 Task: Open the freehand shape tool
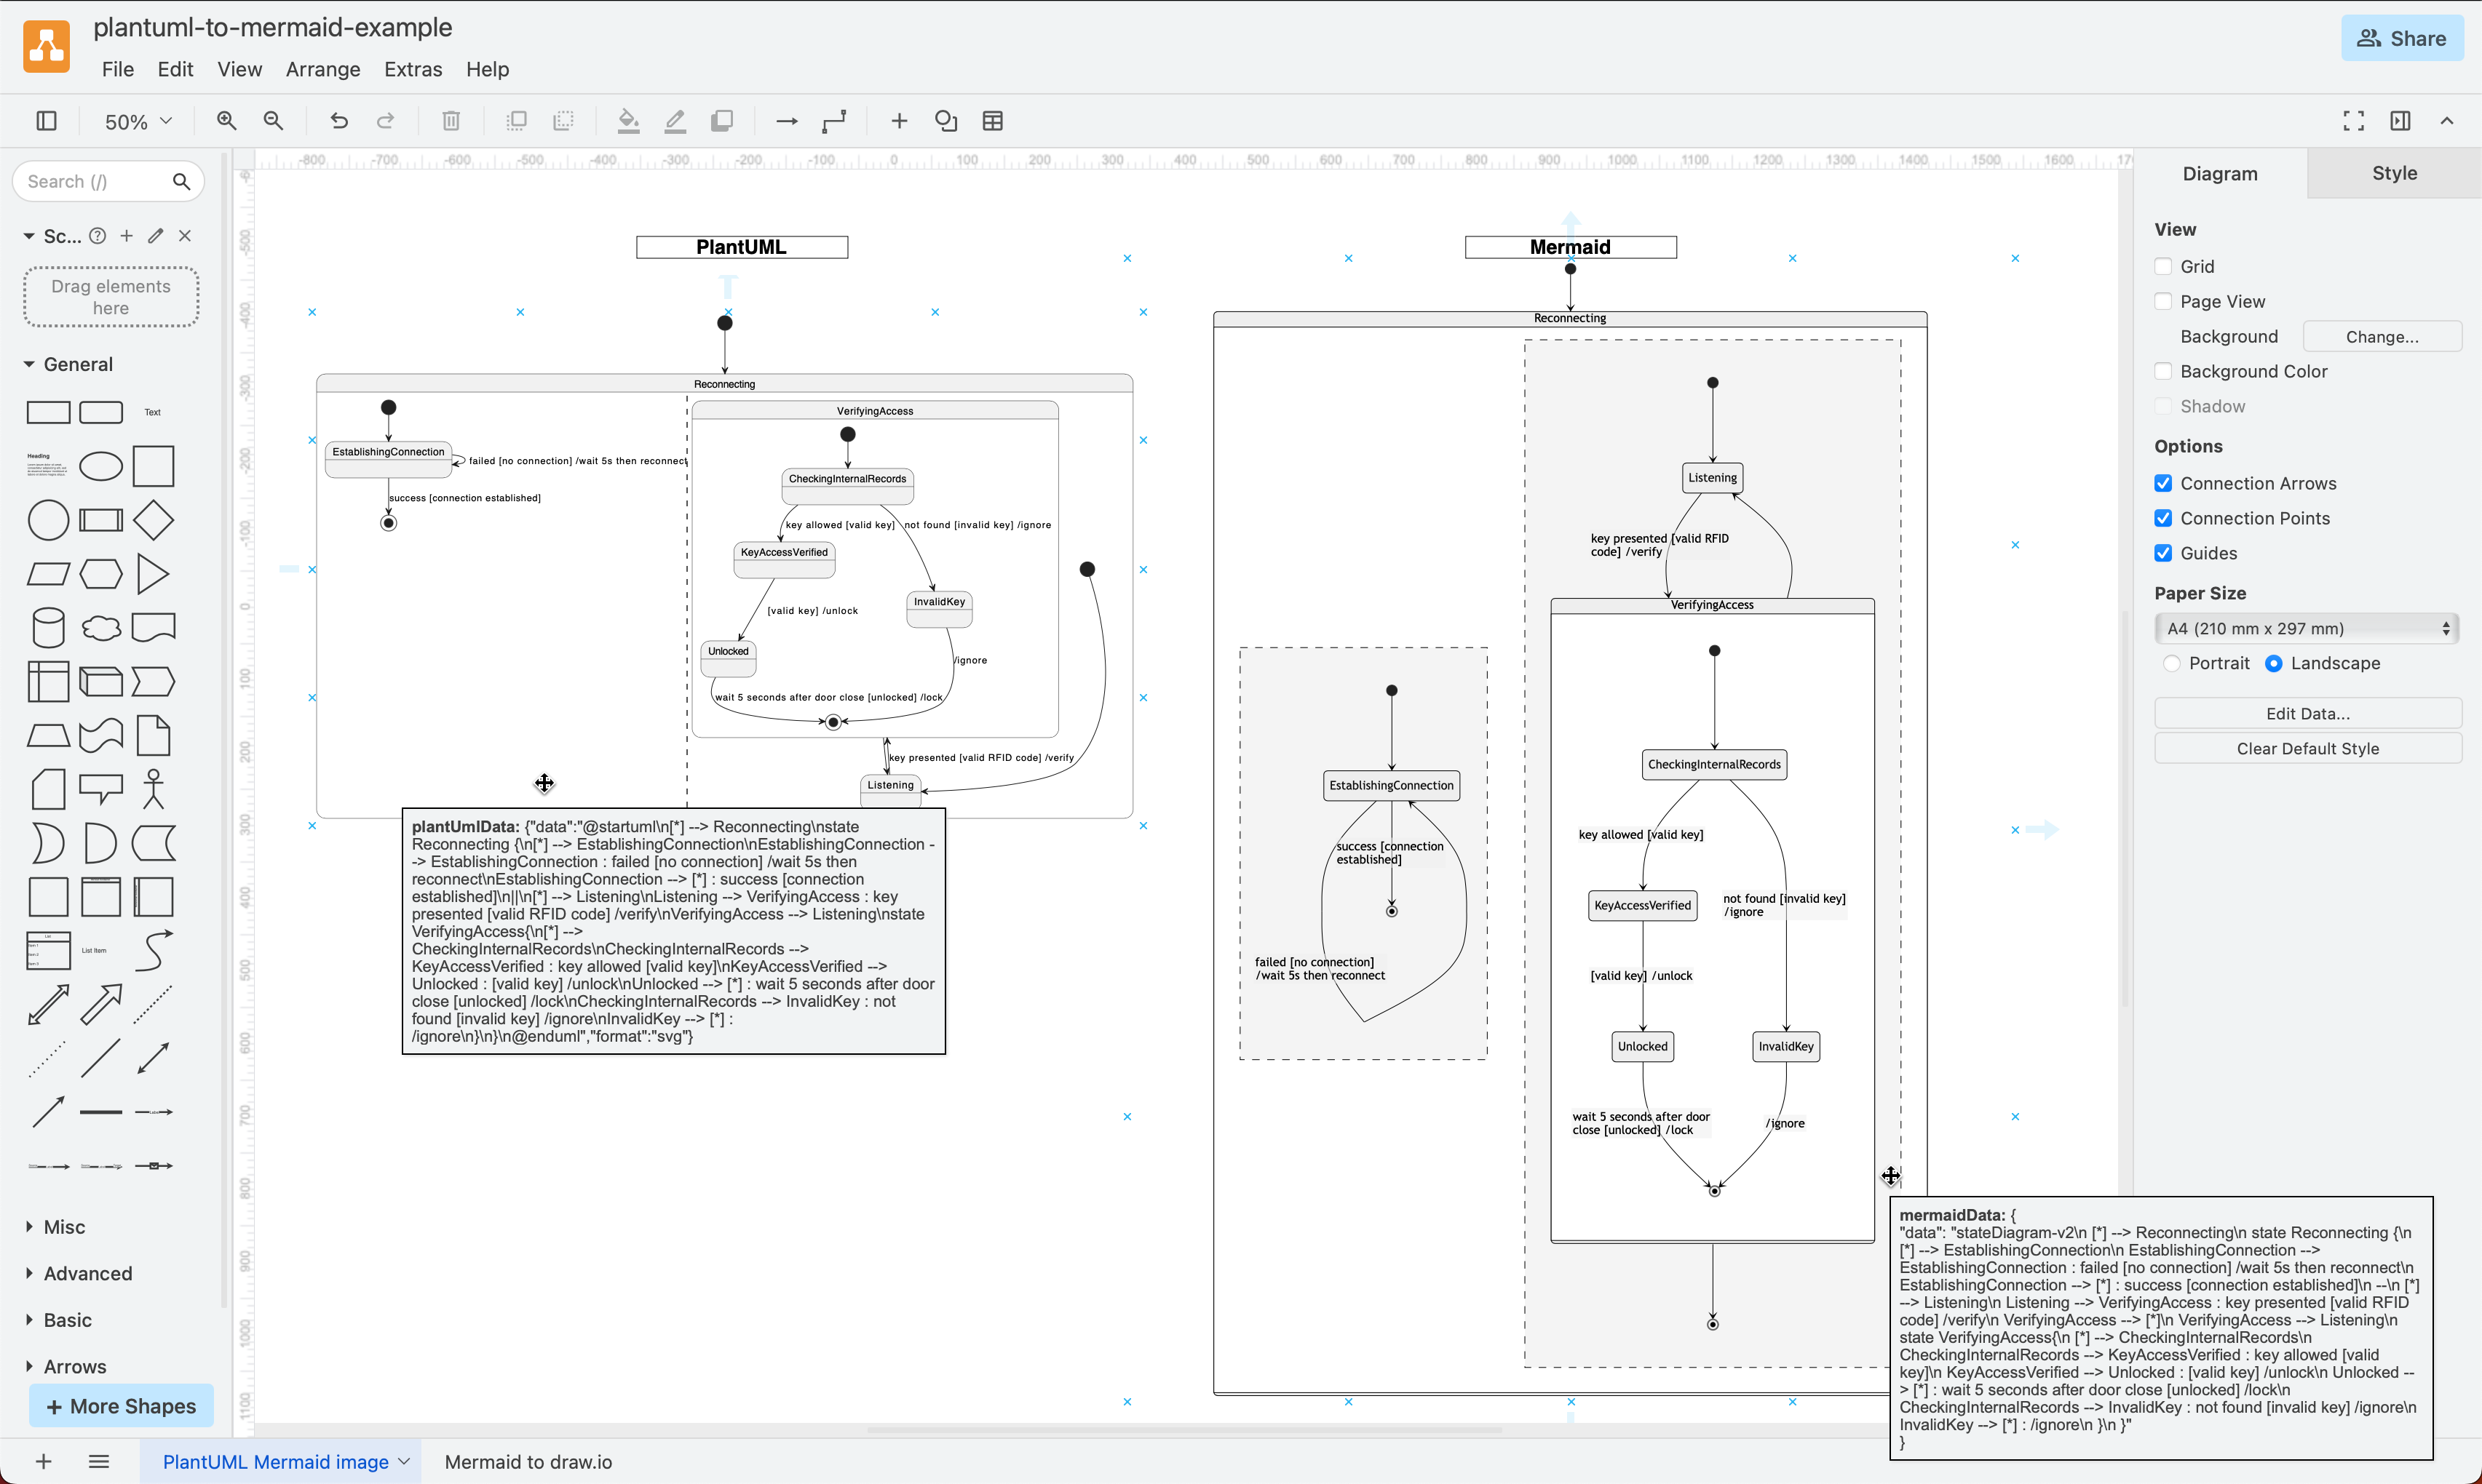coord(946,120)
